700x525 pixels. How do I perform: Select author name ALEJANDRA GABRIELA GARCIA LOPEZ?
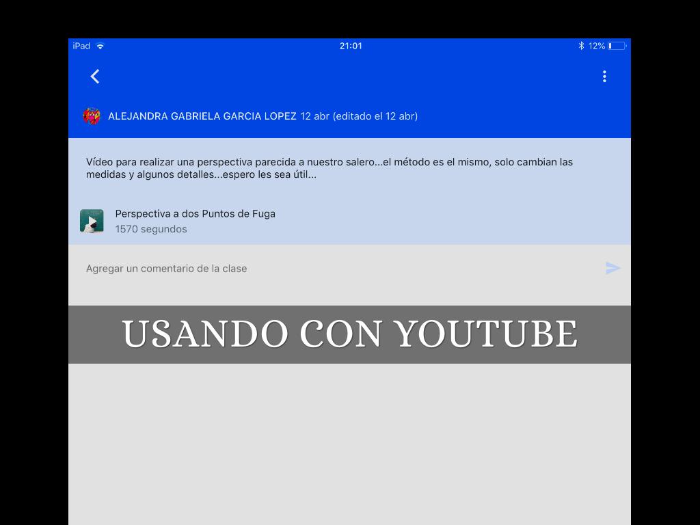click(202, 116)
